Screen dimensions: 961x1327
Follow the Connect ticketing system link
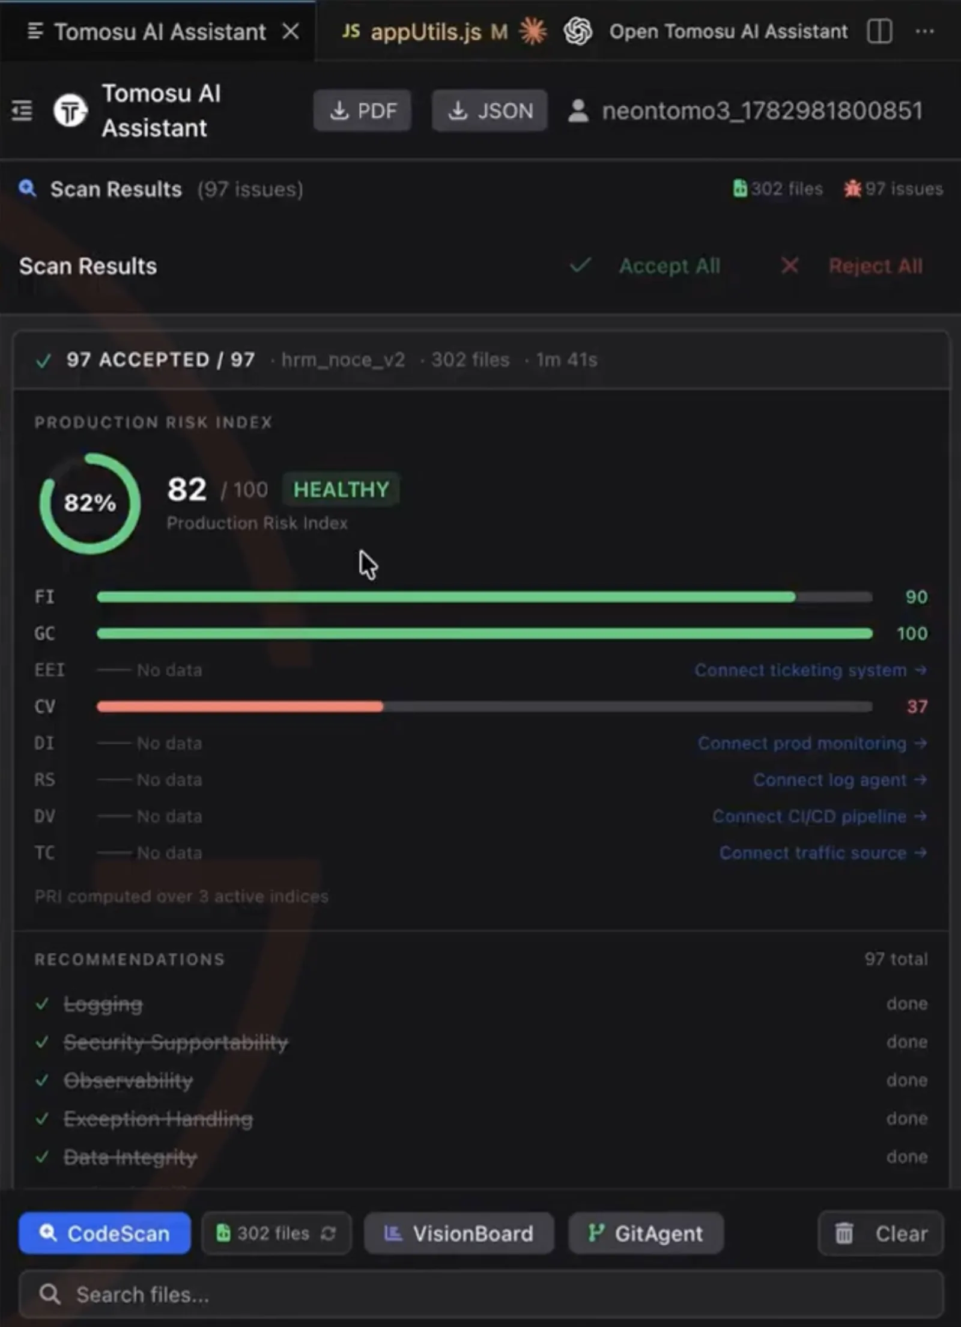coord(810,670)
